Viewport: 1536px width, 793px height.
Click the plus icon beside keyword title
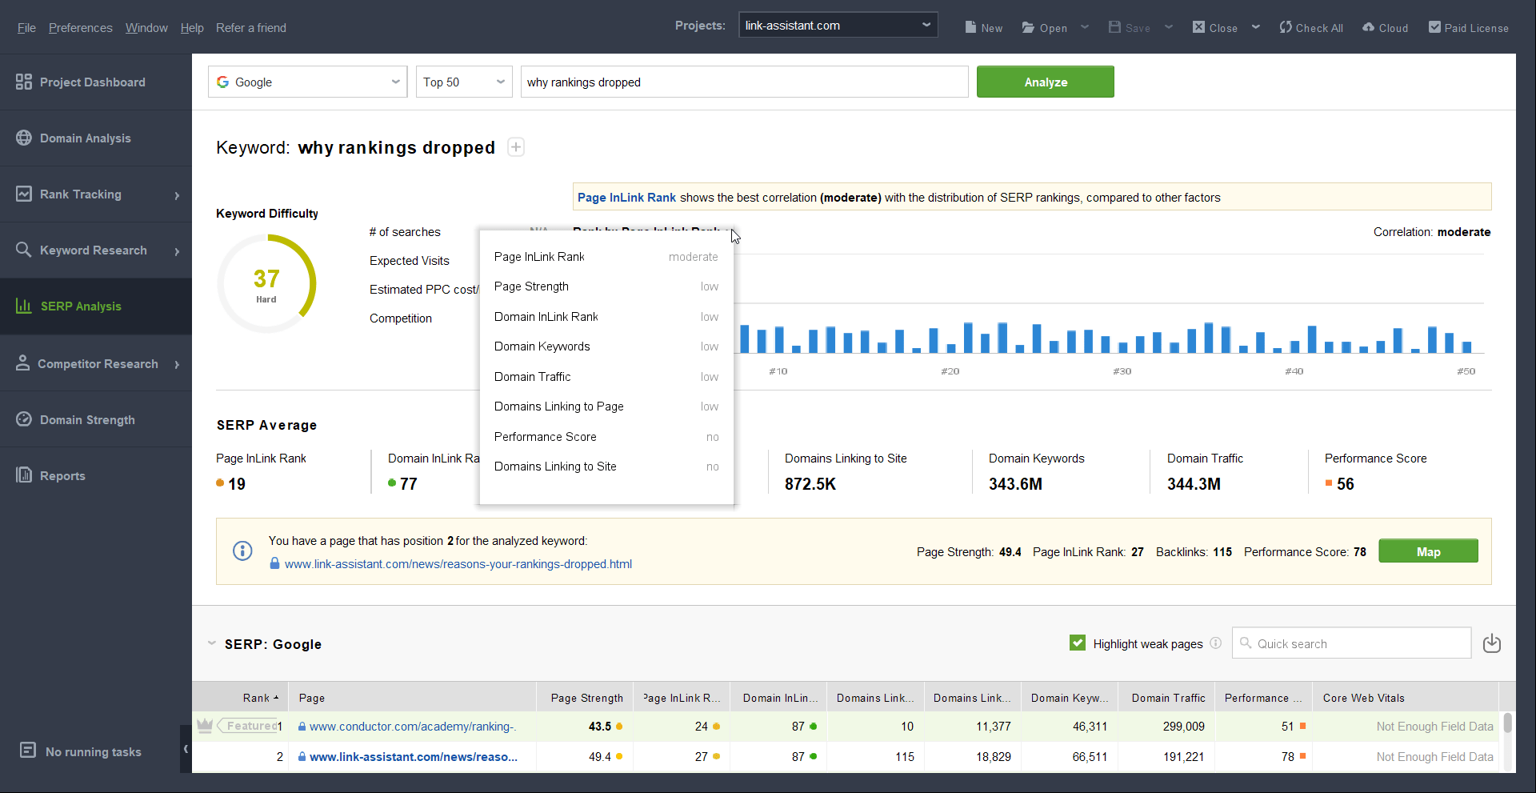(x=516, y=147)
